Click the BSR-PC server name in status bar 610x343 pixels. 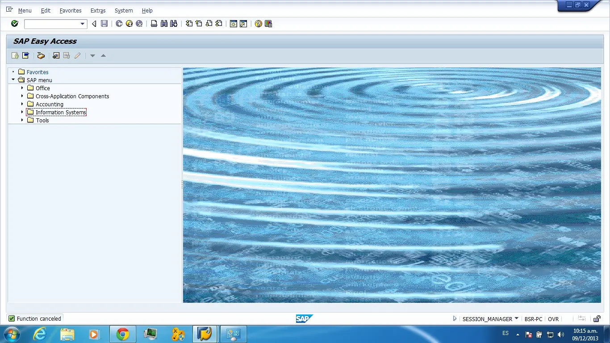click(534, 319)
